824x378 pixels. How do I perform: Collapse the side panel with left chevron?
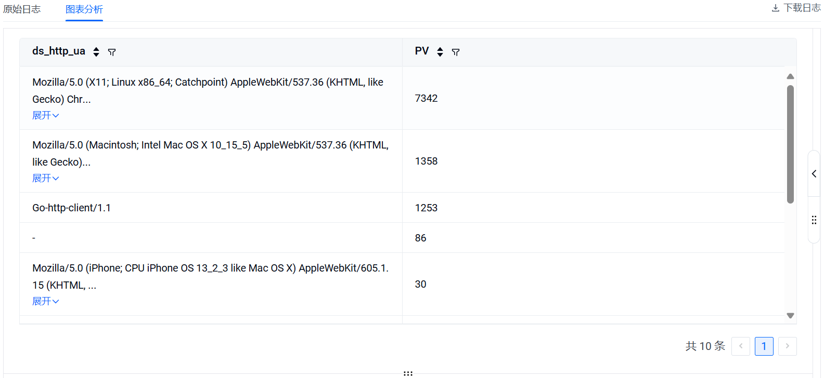coord(814,174)
